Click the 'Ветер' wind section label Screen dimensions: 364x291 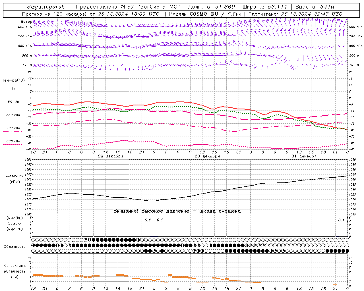tap(26, 22)
